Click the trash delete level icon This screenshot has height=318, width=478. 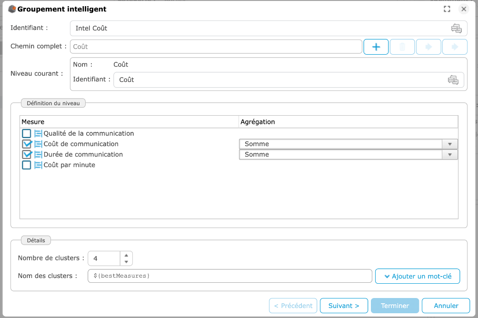click(x=402, y=47)
